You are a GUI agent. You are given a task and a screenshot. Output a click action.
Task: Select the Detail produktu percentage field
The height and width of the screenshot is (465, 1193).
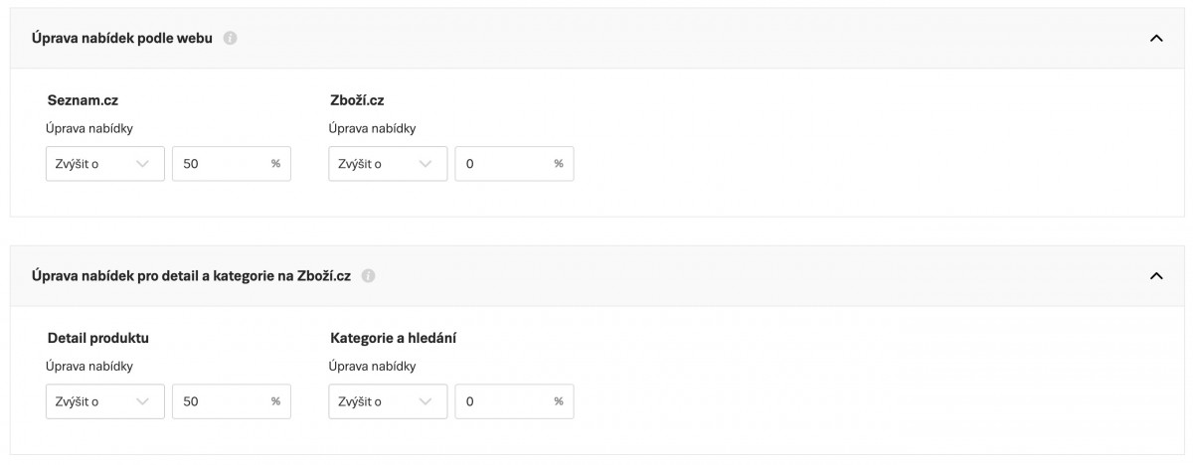(x=224, y=401)
